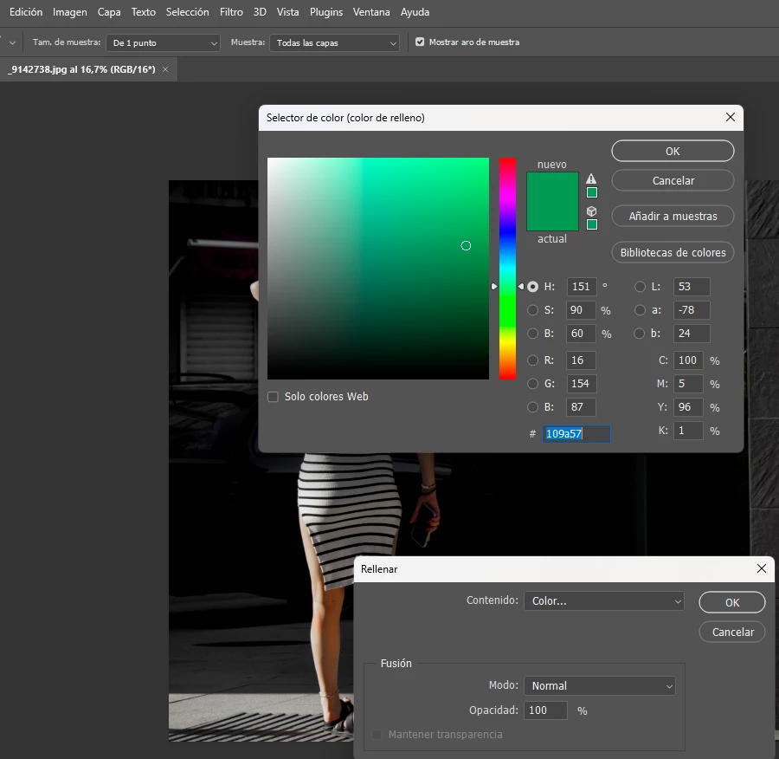Screen dimensions: 779x759
Task: Select the S saturation radio button
Action: (532, 310)
